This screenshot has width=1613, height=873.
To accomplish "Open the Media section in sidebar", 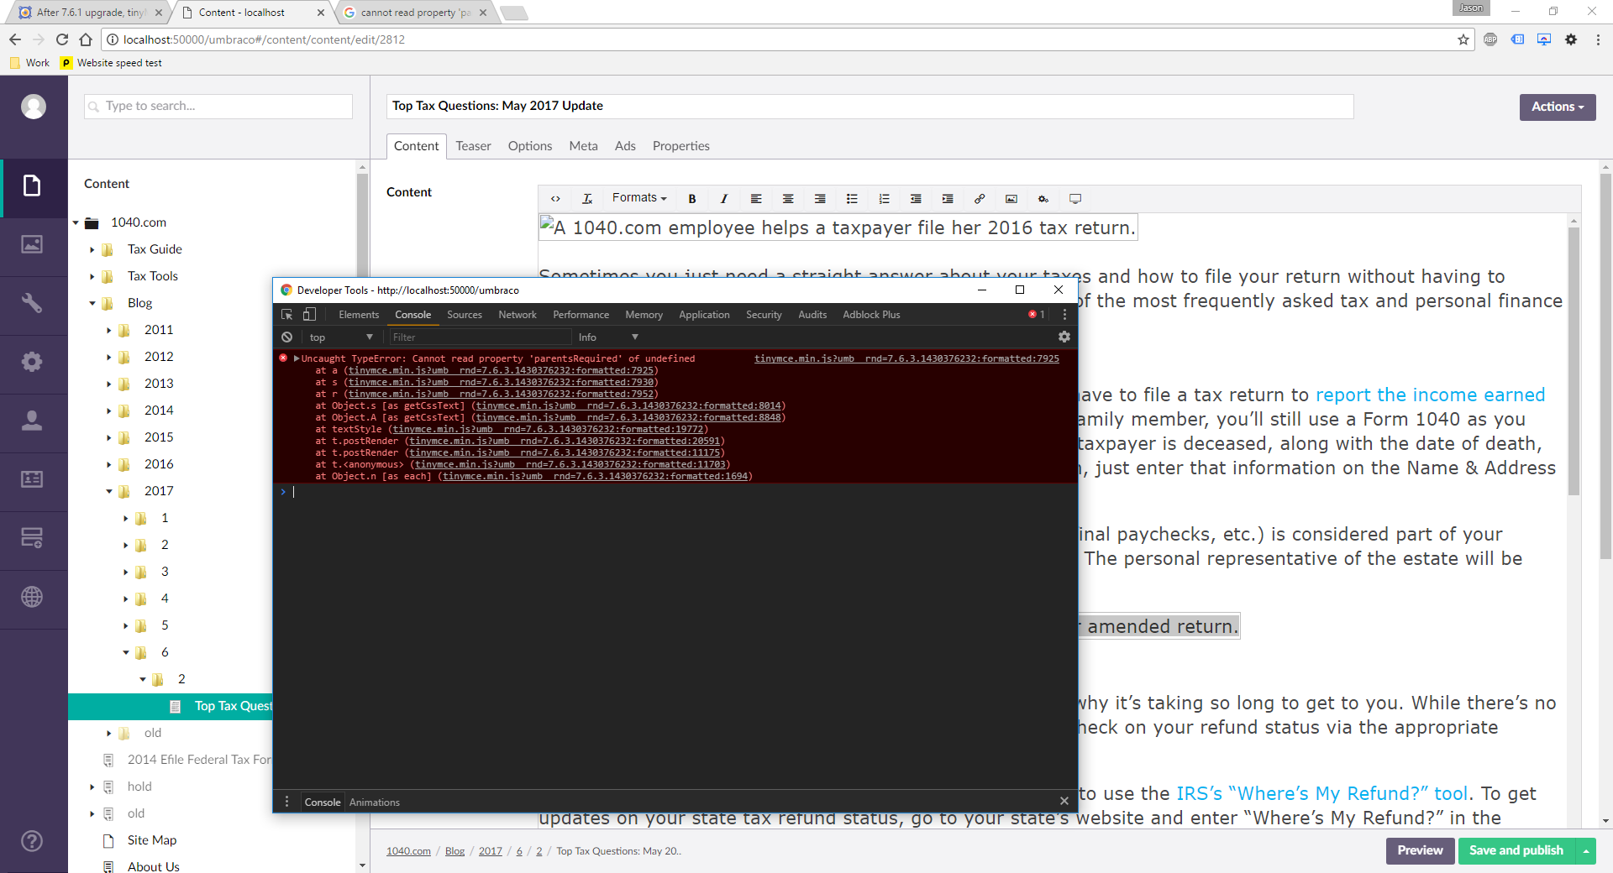I will pyautogui.click(x=33, y=244).
